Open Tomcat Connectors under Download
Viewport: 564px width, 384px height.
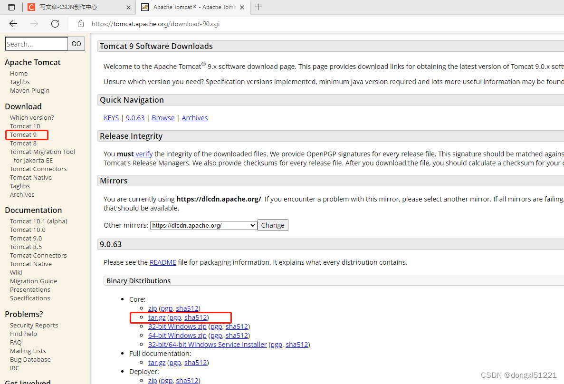pyautogui.click(x=38, y=169)
